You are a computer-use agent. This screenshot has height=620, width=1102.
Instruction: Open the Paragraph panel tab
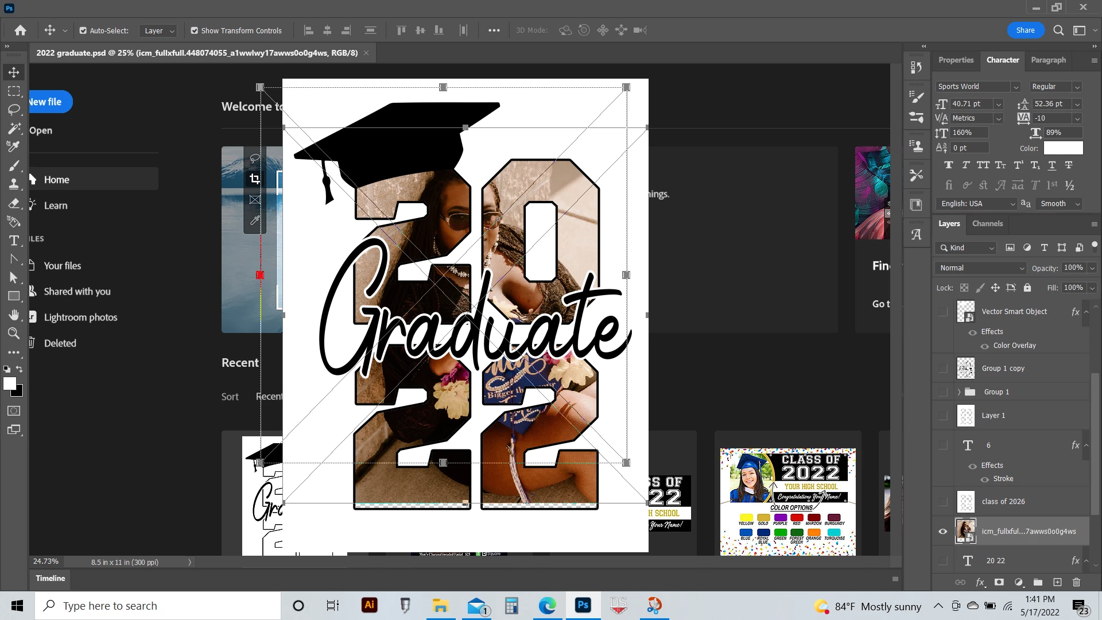pyautogui.click(x=1048, y=60)
